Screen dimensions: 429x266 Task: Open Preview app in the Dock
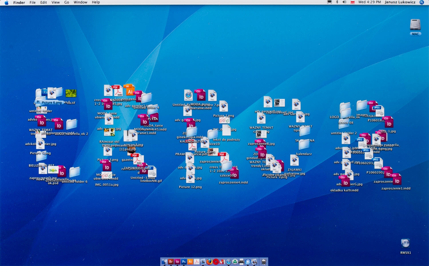click(x=203, y=261)
